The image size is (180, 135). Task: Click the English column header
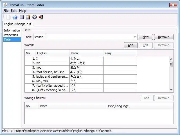(53, 53)
